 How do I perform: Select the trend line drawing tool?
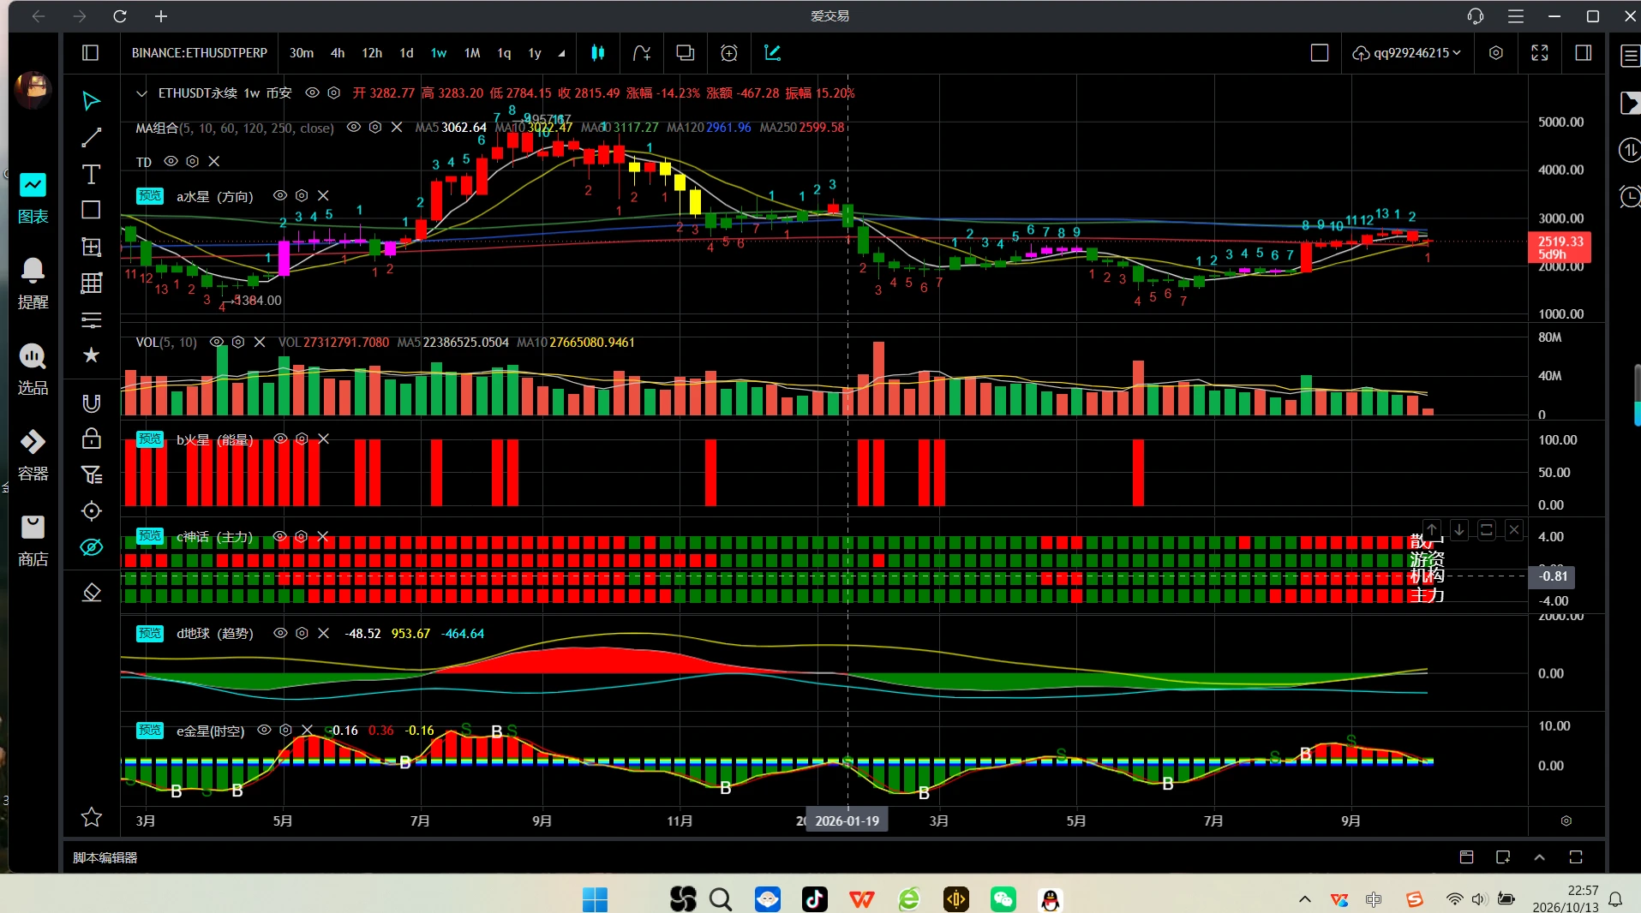pyautogui.click(x=91, y=138)
